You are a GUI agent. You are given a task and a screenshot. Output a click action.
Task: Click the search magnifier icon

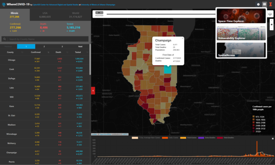click(5, 39)
